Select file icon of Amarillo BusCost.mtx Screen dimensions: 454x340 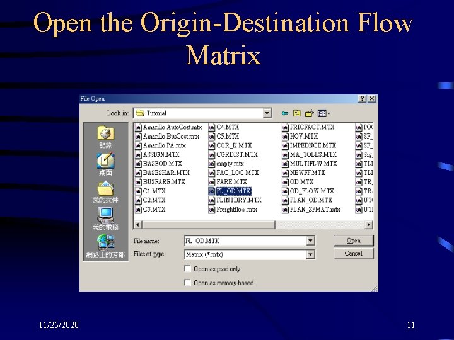click(138, 137)
